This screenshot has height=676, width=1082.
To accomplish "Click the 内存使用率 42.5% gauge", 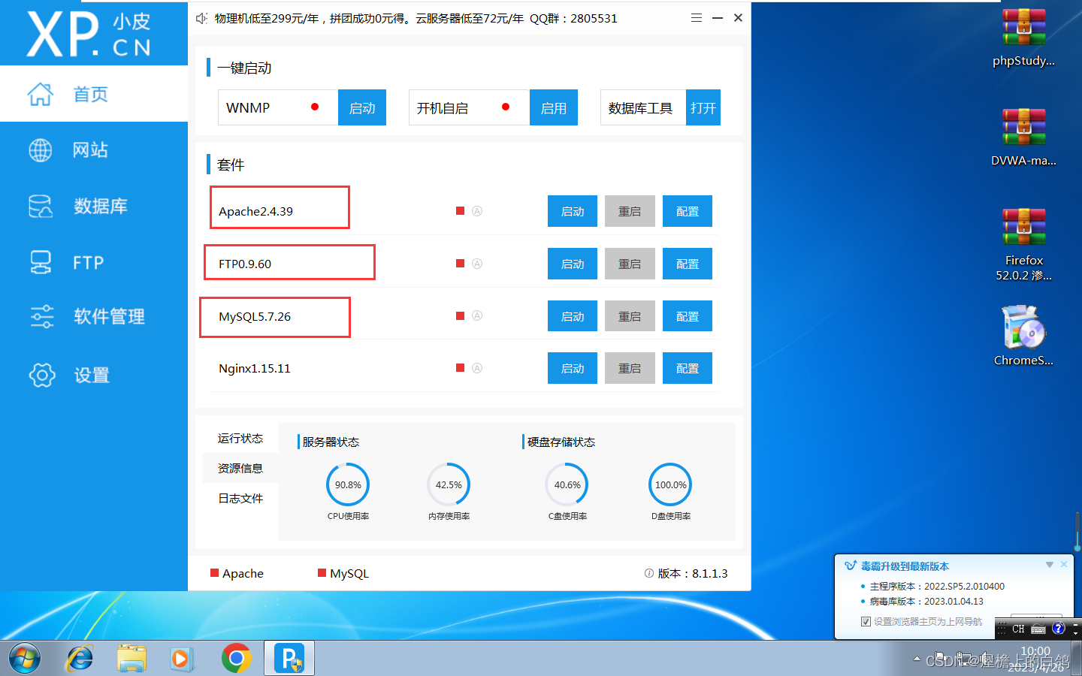I will point(449,484).
